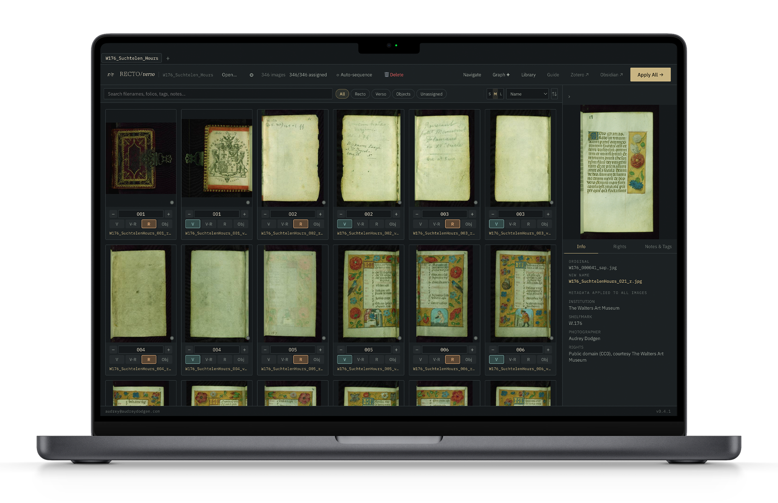The width and height of the screenshot is (778, 503).
Task: Open the Guide menu item
Action: tap(553, 75)
